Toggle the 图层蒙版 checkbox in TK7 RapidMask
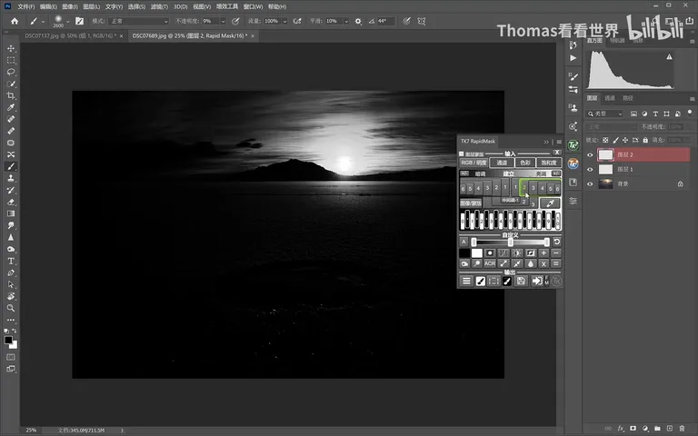 click(461, 154)
